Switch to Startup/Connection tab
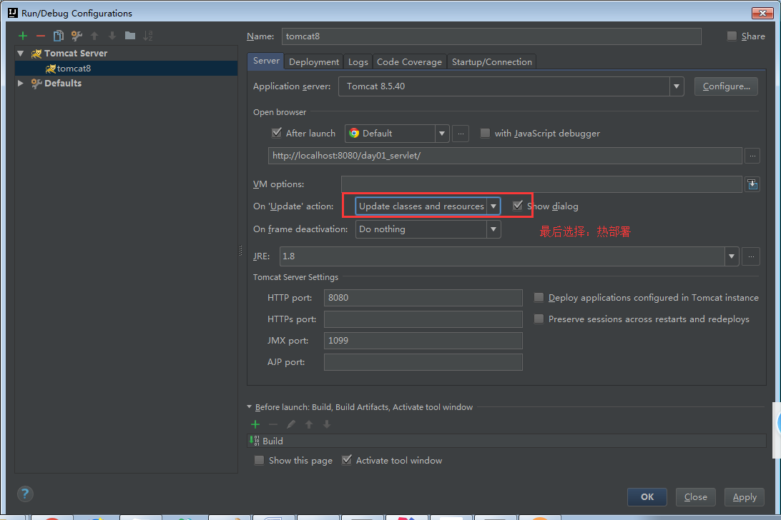 tap(491, 61)
